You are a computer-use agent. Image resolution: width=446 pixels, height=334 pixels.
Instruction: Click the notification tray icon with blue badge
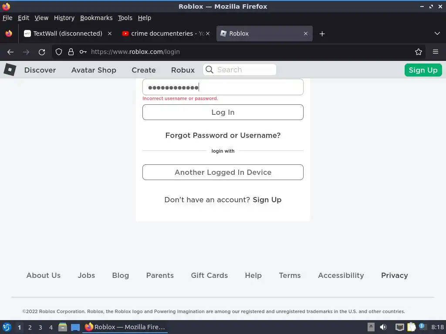422,327
